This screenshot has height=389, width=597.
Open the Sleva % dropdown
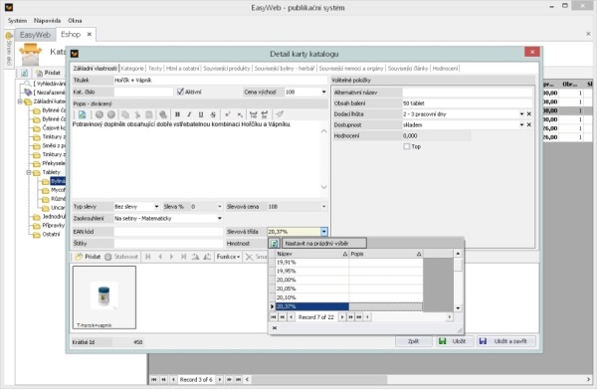click(x=219, y=207)
